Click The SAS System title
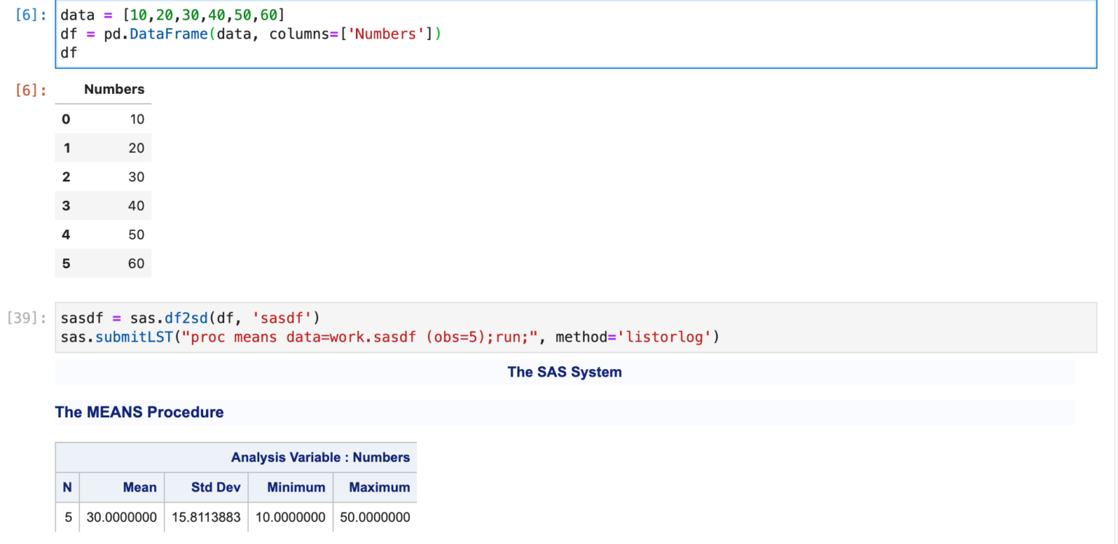 tap(565, 372)
